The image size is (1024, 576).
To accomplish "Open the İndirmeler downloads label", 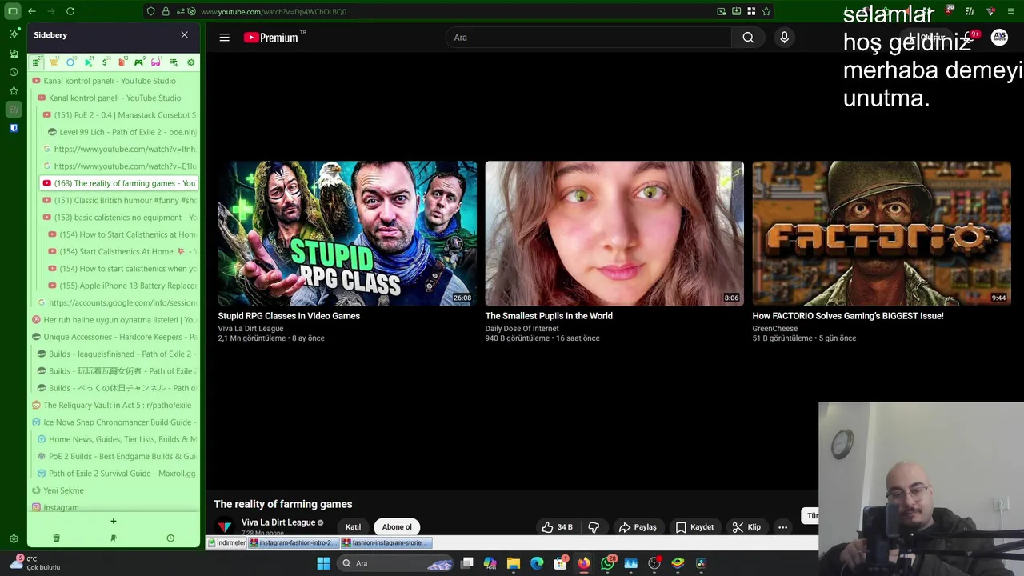I will 226,542.
